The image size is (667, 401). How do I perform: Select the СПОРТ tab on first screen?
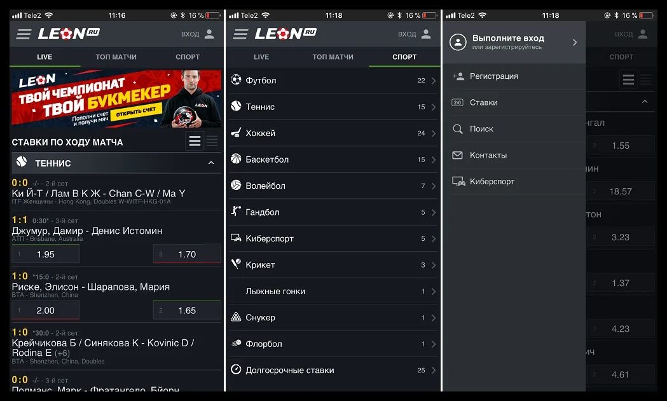coord(188,57)
